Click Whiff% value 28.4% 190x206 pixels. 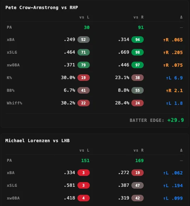[x=122, y=103]
